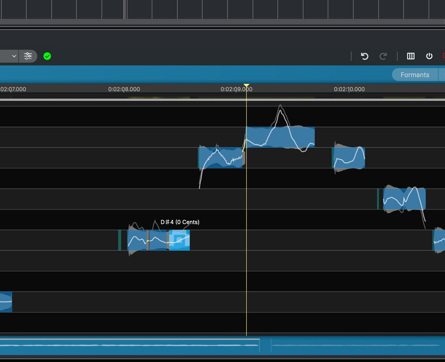Select the first note block left of D#4
The image size is (445, 362).
158,240
